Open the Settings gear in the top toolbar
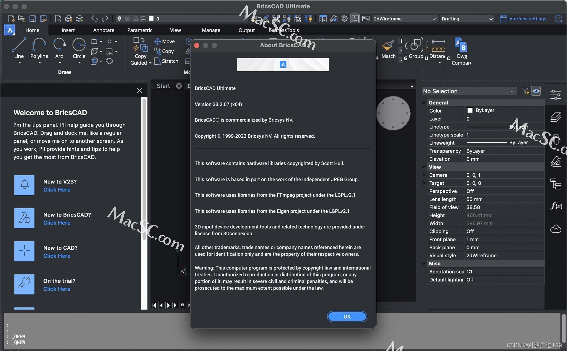This screenshot has height=351, width=567. pyautogui.click(x=344, y=19)
